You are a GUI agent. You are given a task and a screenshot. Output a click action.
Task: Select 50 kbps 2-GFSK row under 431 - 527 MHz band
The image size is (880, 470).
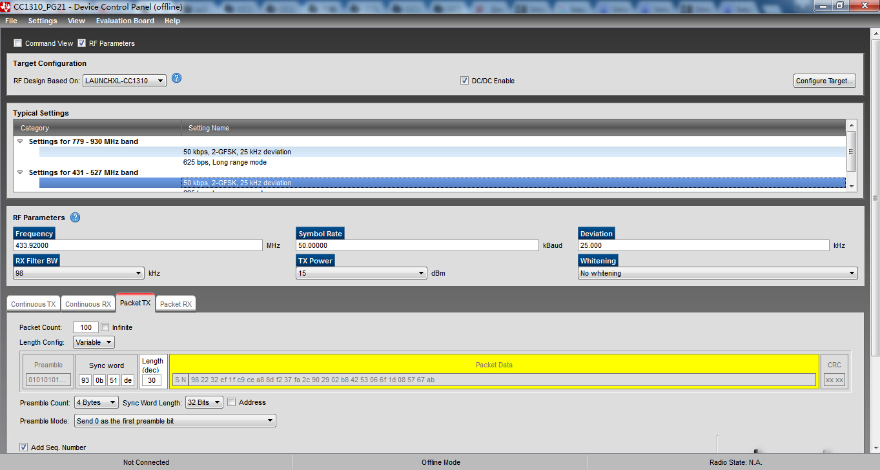click(442, 183)
